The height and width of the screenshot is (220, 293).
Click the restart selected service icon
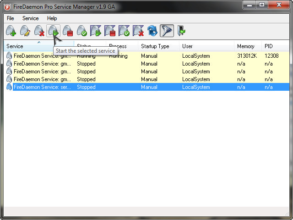tap(82, 31)
